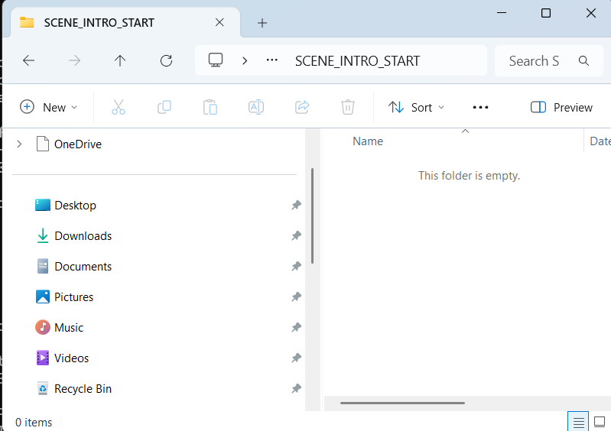Open the Sort options dropdown
Screen dimensions: 611x431
[x=417, y=107]
